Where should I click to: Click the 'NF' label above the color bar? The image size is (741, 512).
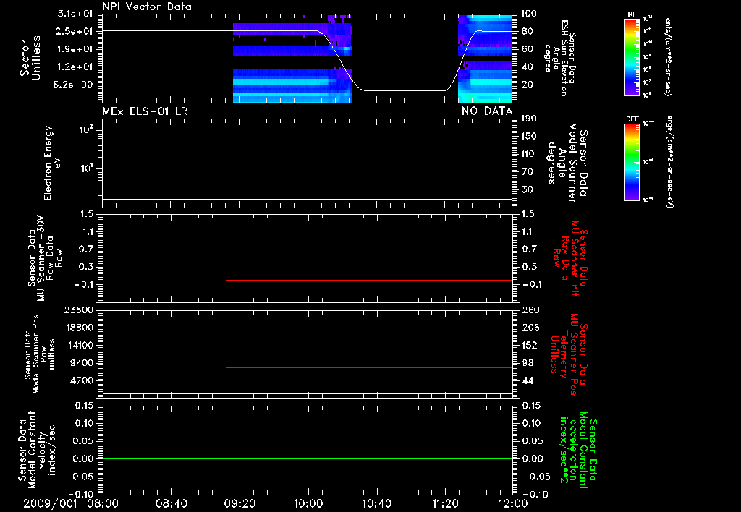[x=632, y=14]
